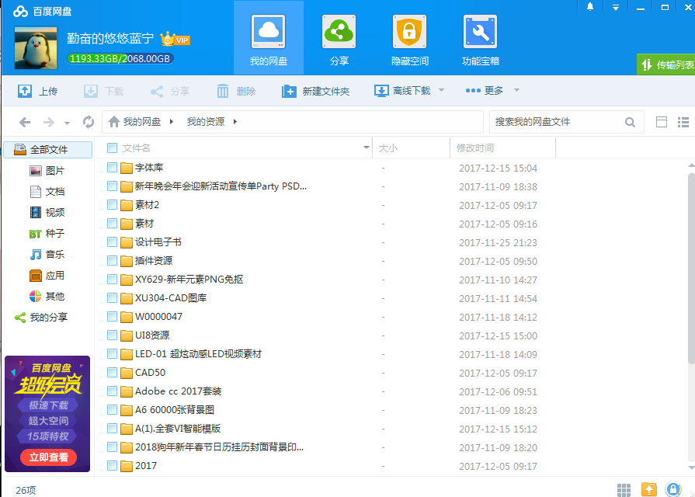Click the storage usage bar 1193.33GB/2068.00GB
This screenshot has width=695, height=497.
click(x=120, y=58)
